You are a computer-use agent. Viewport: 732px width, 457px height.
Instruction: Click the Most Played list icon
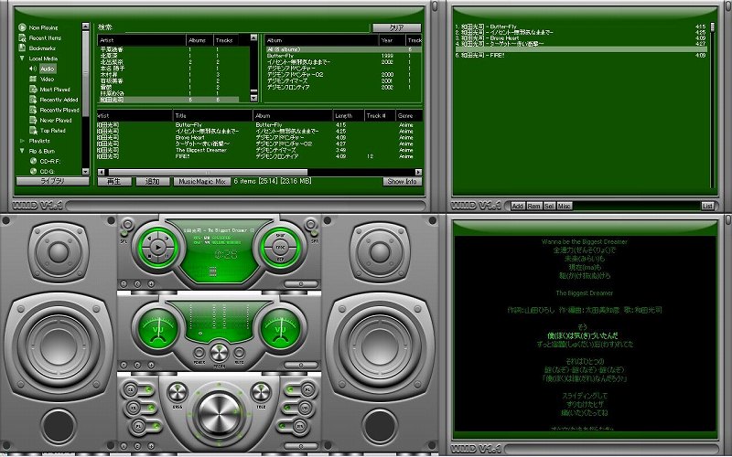(x=33, y=90)
